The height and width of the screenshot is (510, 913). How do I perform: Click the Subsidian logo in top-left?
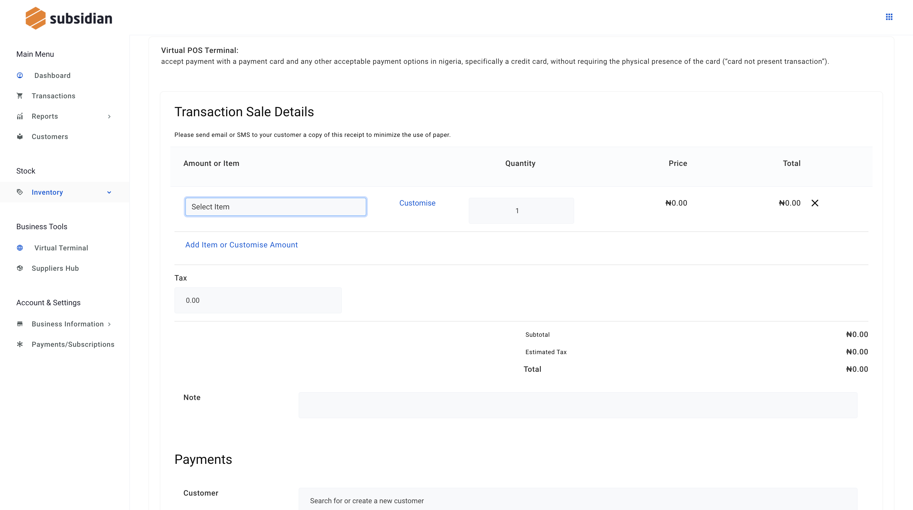[x=68, y=18]
